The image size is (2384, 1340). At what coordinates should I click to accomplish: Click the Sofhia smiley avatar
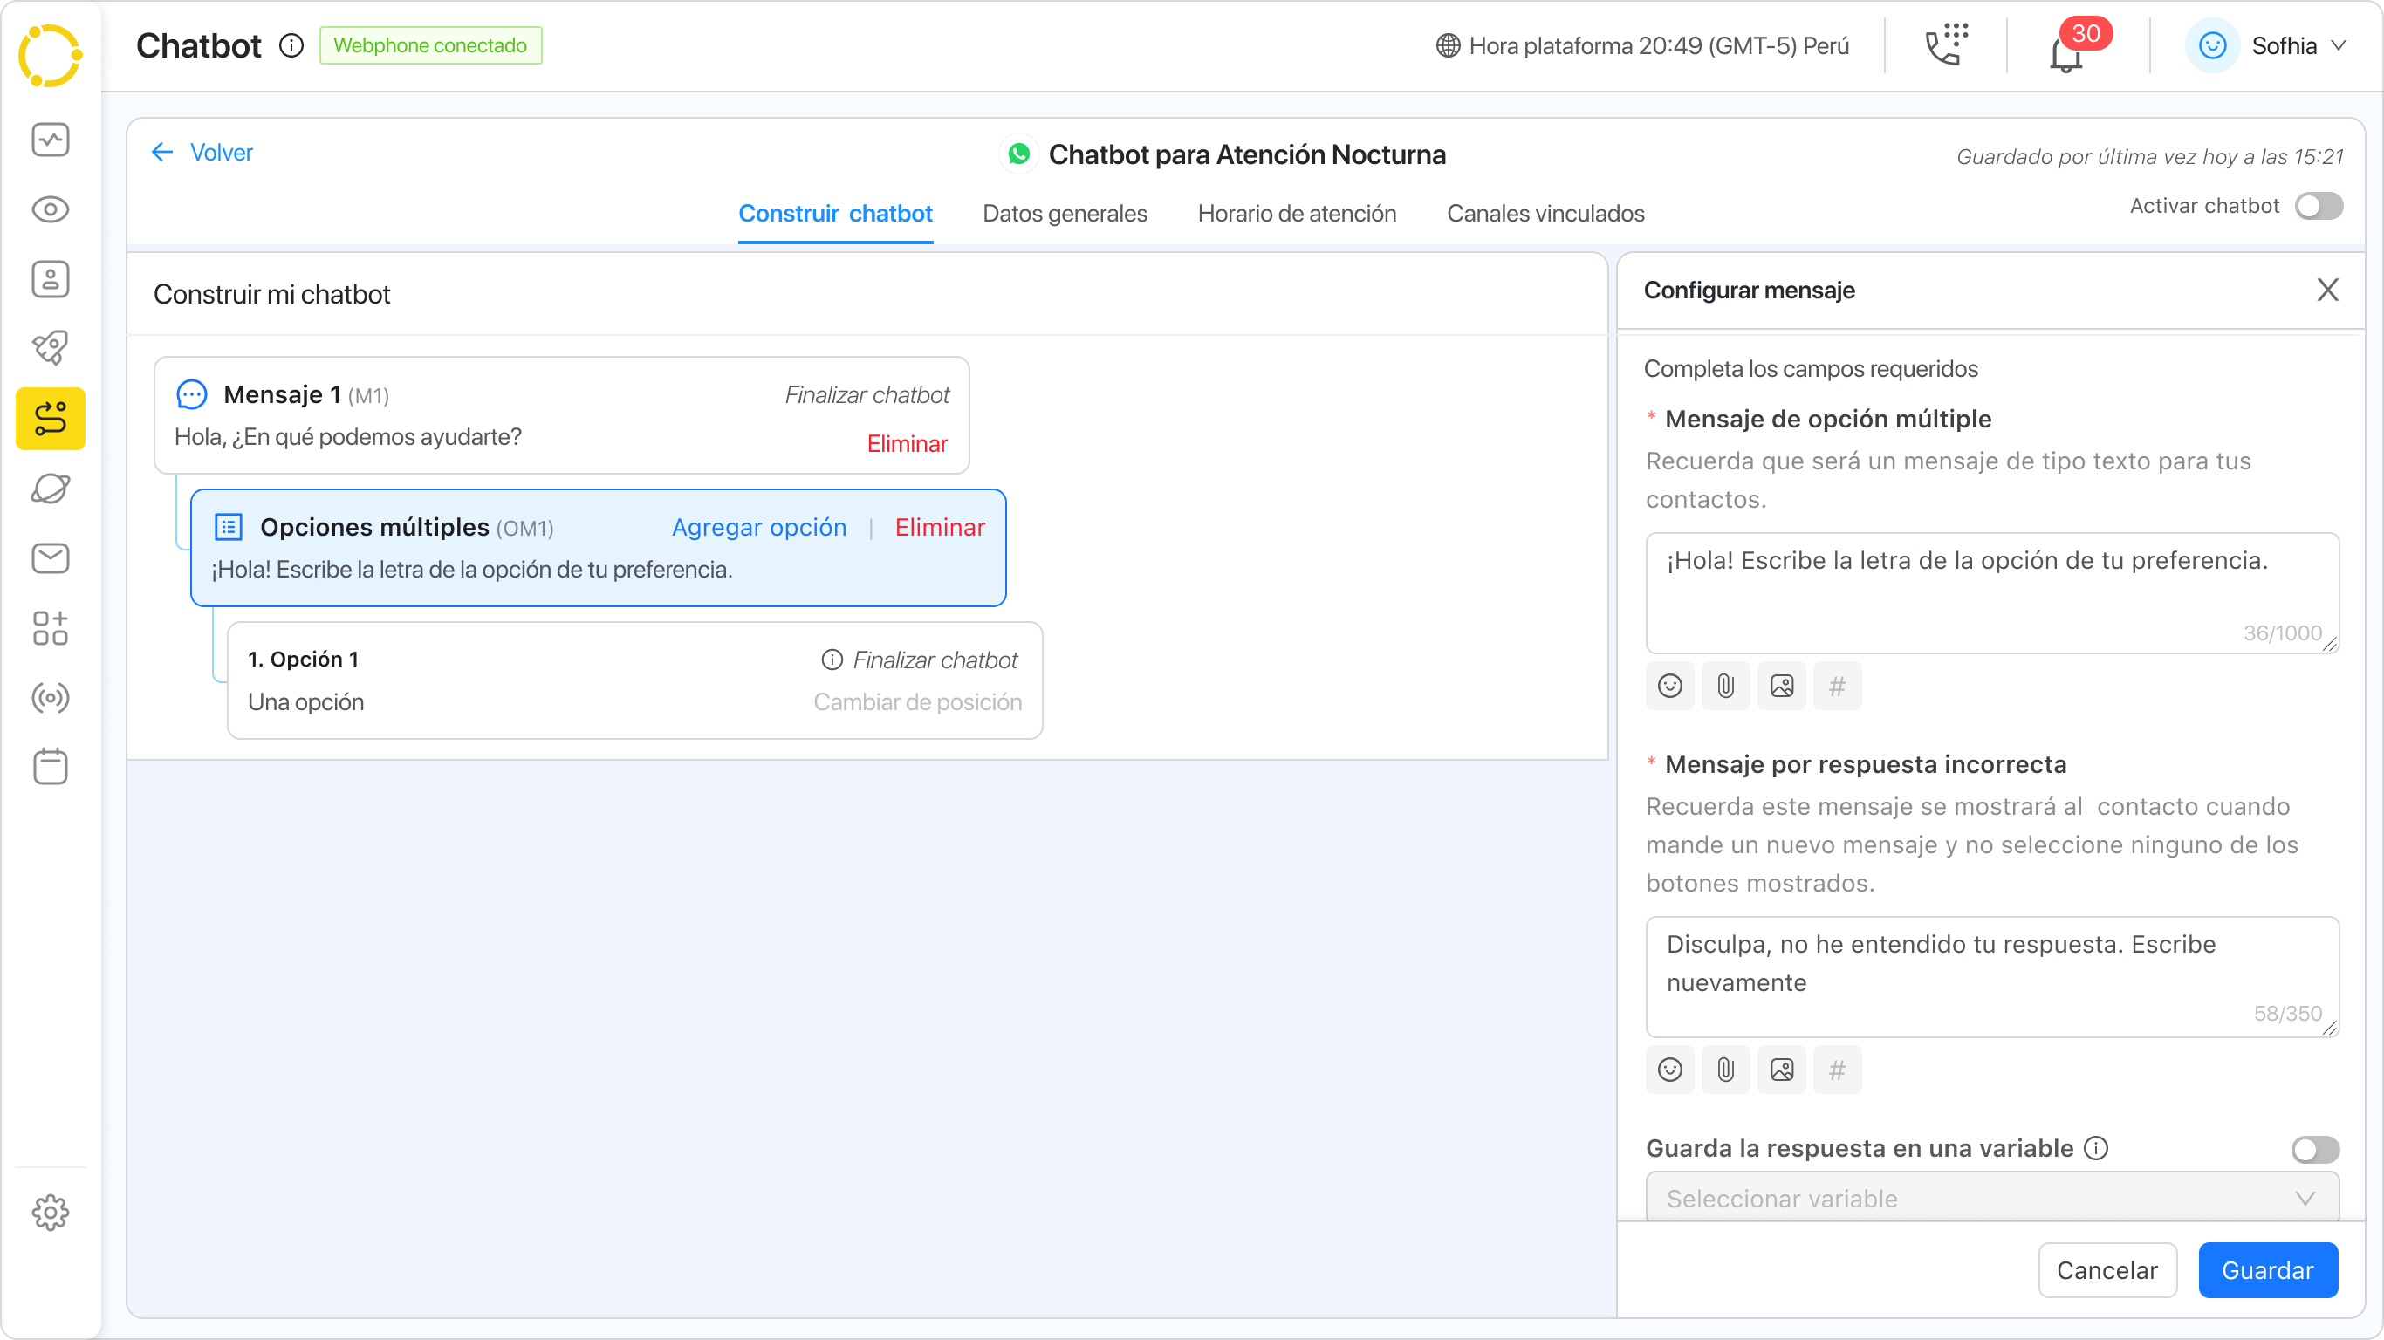coord(2213,45)
